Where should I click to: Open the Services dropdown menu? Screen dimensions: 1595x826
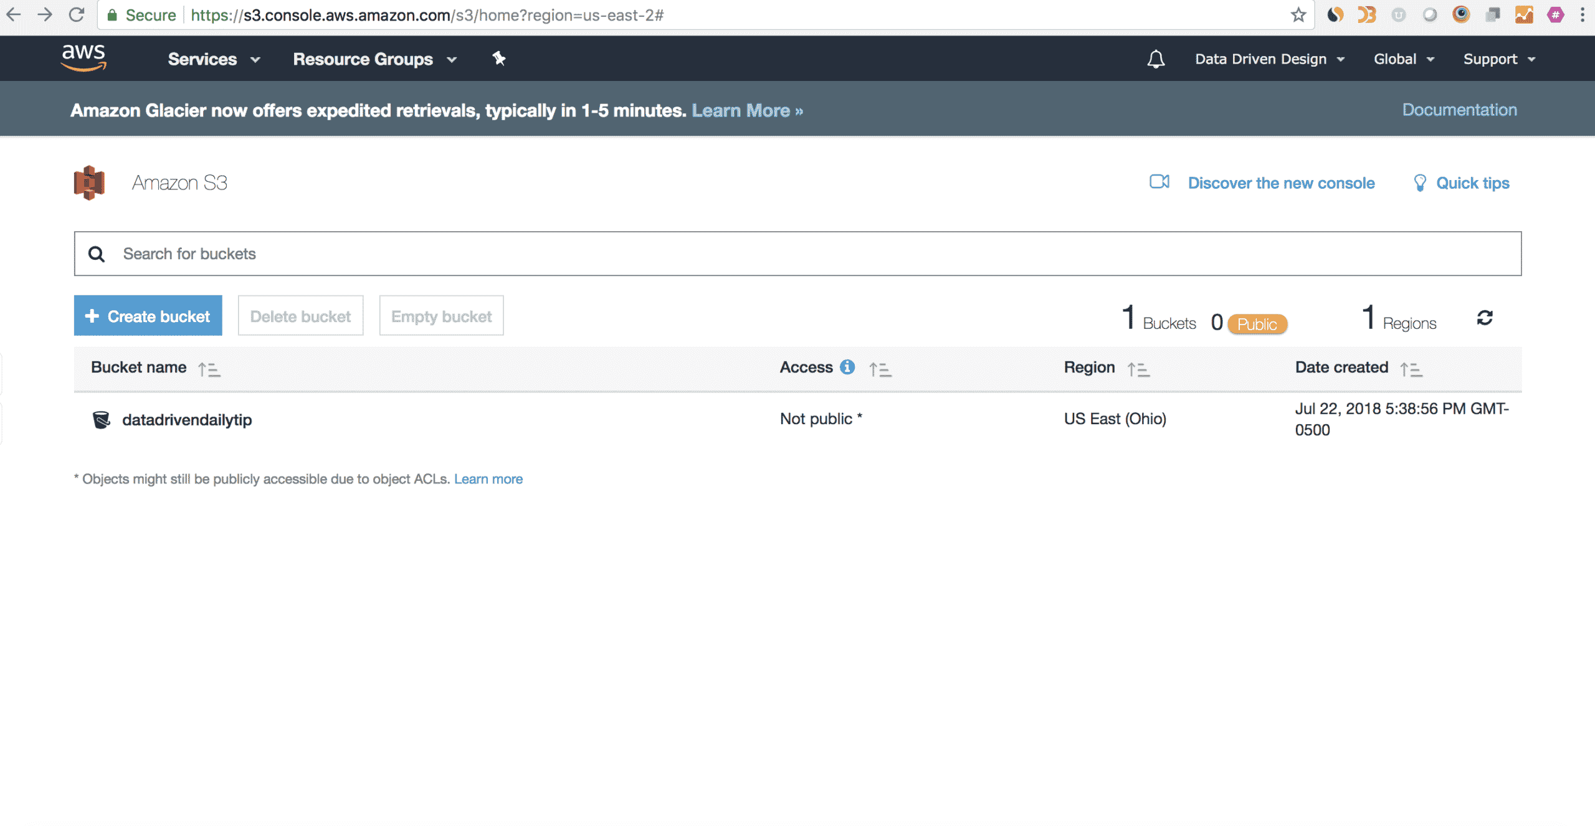click(x=214, y=59)
